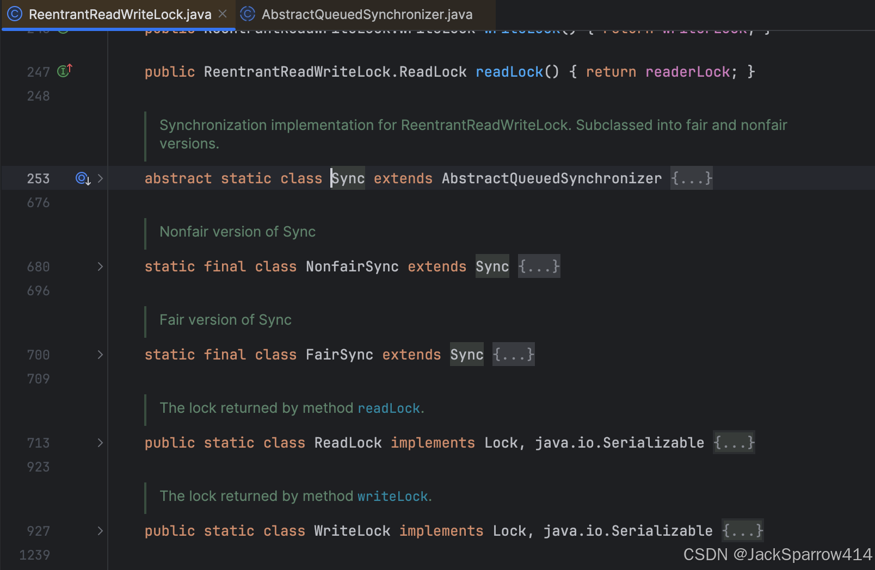Click the subclassed marker icon at line 253
Image resolution: width=875 pixels, height=570 pixels.
click(x=83, y=178)
